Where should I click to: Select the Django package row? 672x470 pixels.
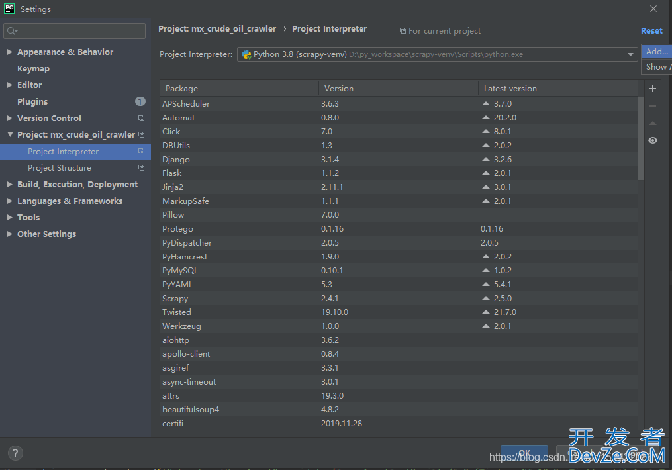pyautogui.click(x=399, y=160)
